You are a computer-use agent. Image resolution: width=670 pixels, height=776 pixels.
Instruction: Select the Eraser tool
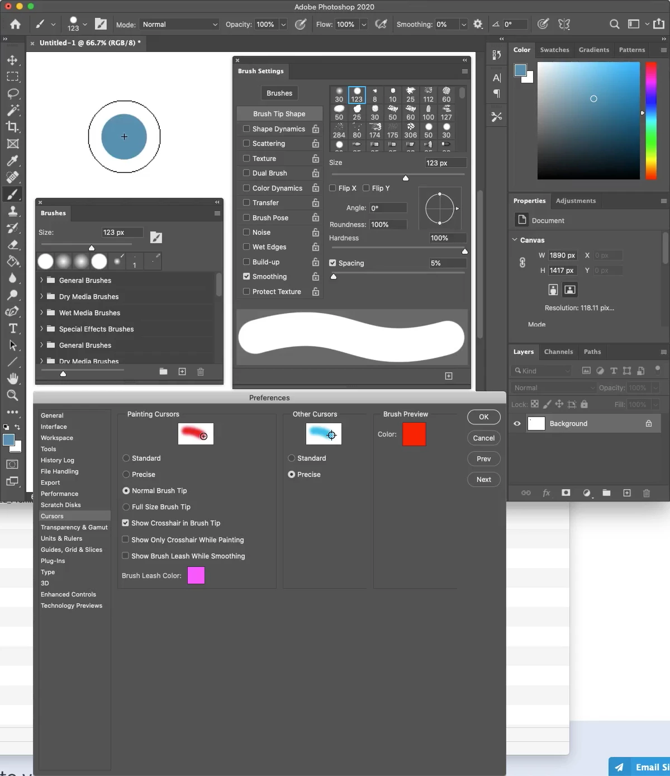[x=12, y=244]
